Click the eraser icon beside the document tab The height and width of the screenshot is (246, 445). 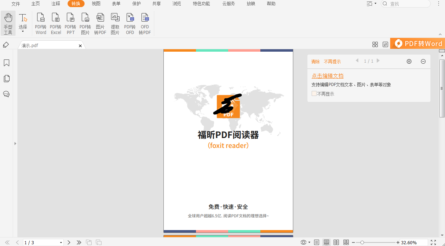[6, 45]
